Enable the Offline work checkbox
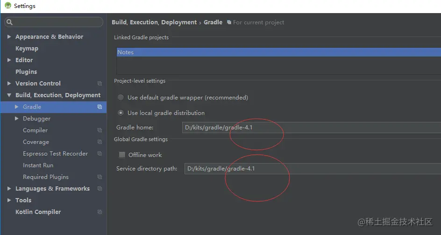441x235 pixels. 122,155
